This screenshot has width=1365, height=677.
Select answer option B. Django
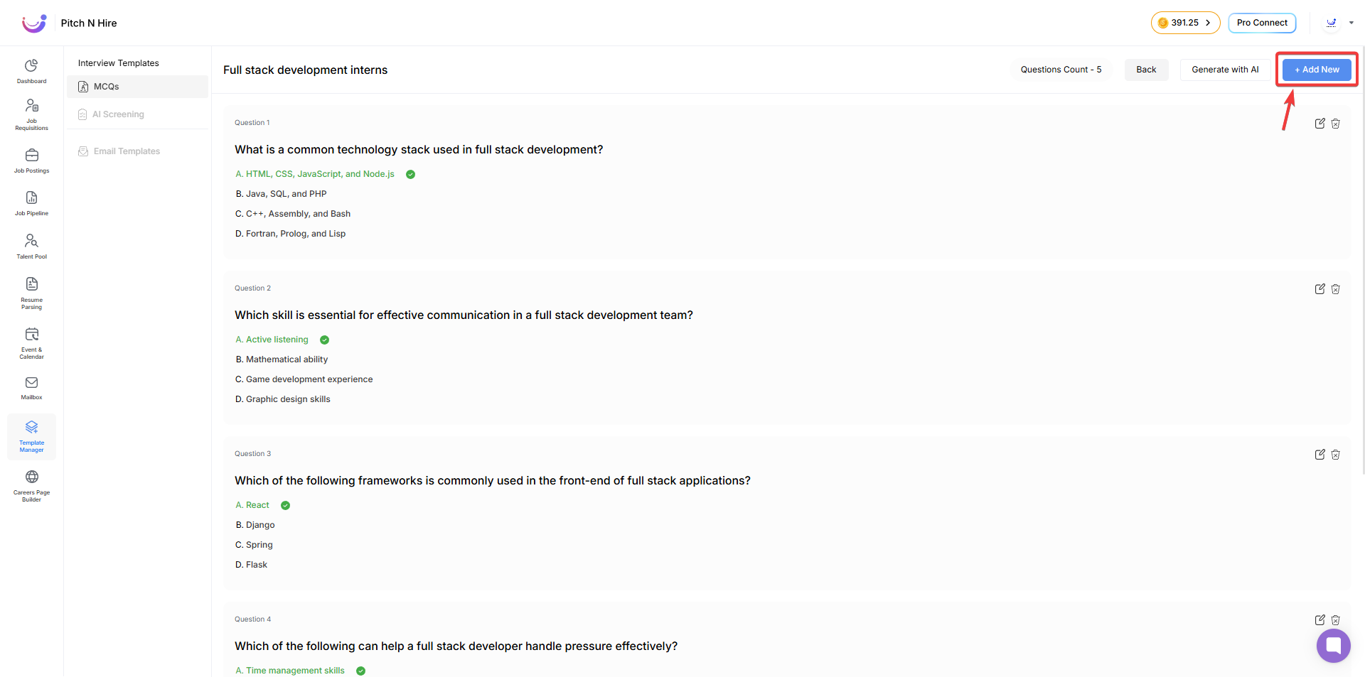[x=255, y=525]
